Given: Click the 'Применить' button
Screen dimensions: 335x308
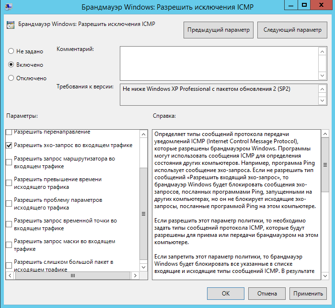Looking at the screenshot, I should pos(308,294).
